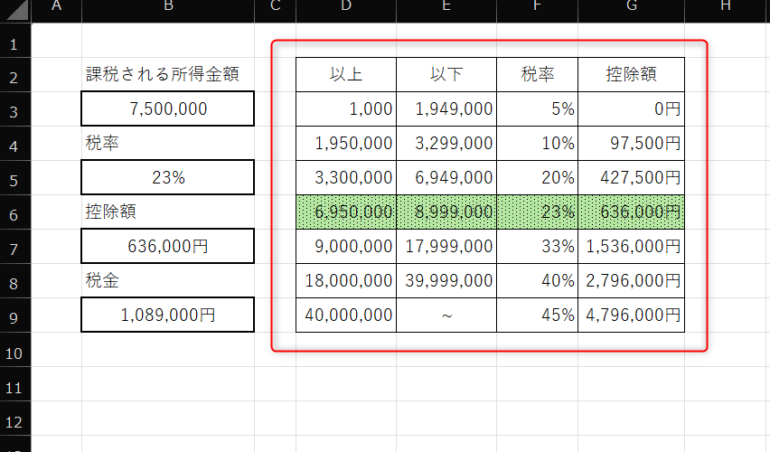Click the 4,796,000円 deduction cell
The width and height of the screenshot is (770, 452).
coord(631,315)
